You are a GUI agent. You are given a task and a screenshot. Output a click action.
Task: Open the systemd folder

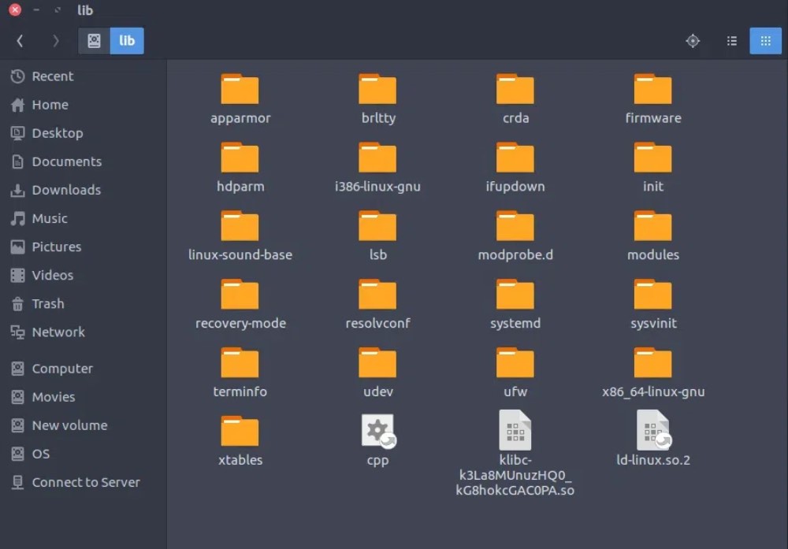(515, 294)
